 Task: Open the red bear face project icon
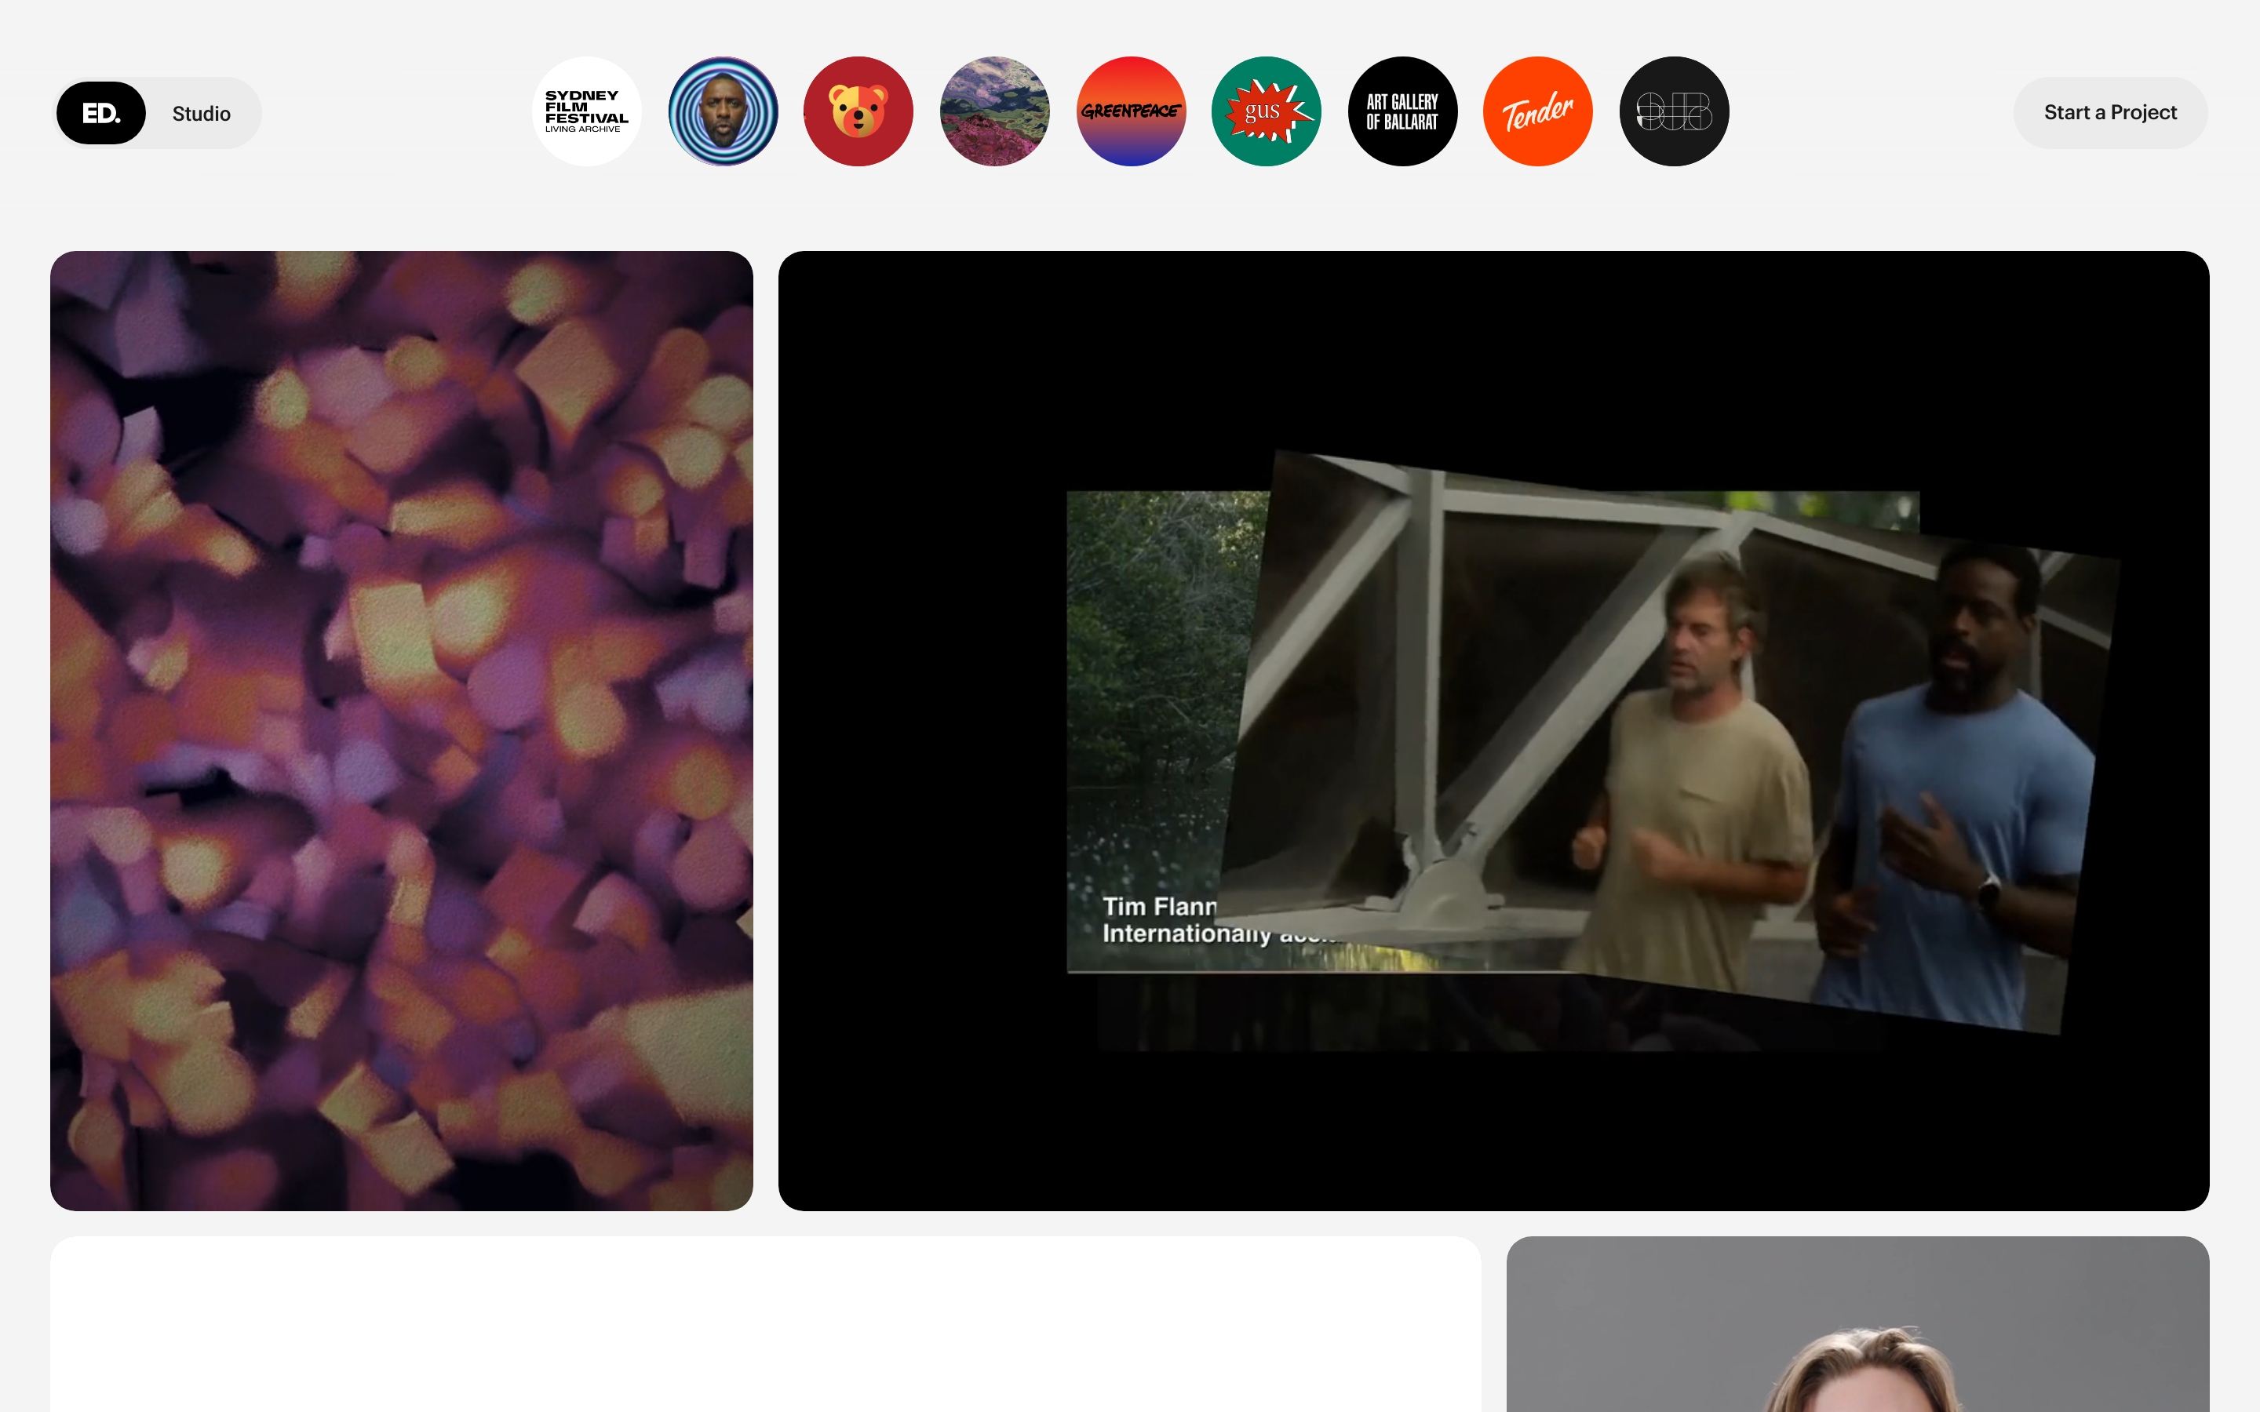(858, 111)
